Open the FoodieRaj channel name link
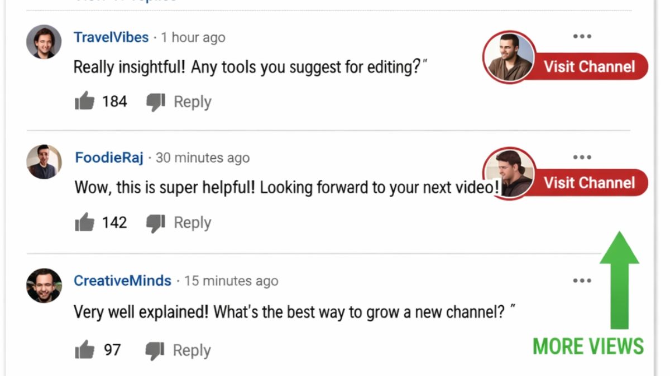The width and height of the screenshot is (670, 376). coord(109,158)
